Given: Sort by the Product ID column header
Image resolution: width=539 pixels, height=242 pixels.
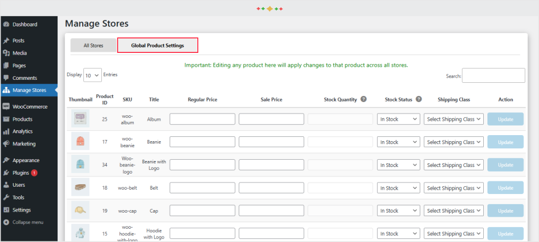Looking at the screenshot, I should click(x=105, y=99).
